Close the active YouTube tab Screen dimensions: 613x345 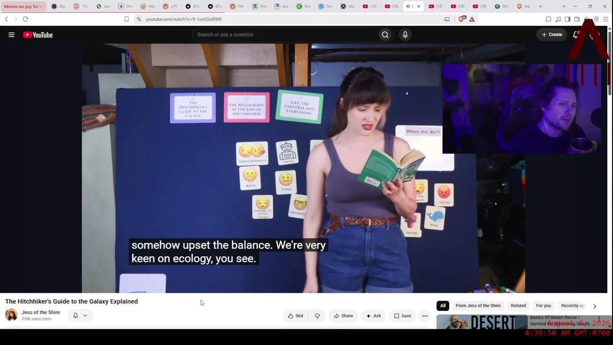[419, 6]
